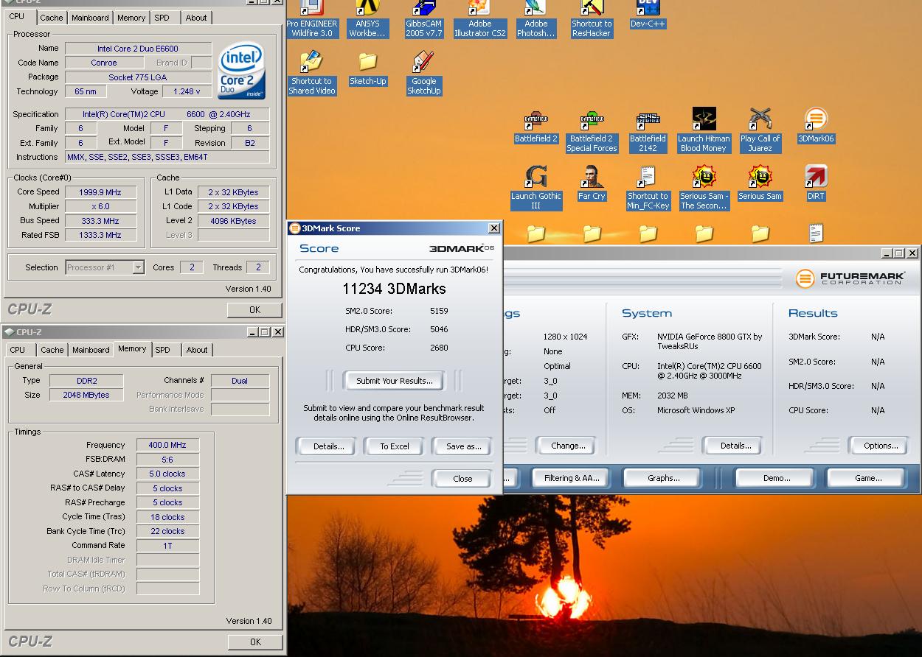Image resolution: width=922 pixels, height=657 pixels.
Task: Click OK in upper CPU-Z window
Action: pos(254,309)
